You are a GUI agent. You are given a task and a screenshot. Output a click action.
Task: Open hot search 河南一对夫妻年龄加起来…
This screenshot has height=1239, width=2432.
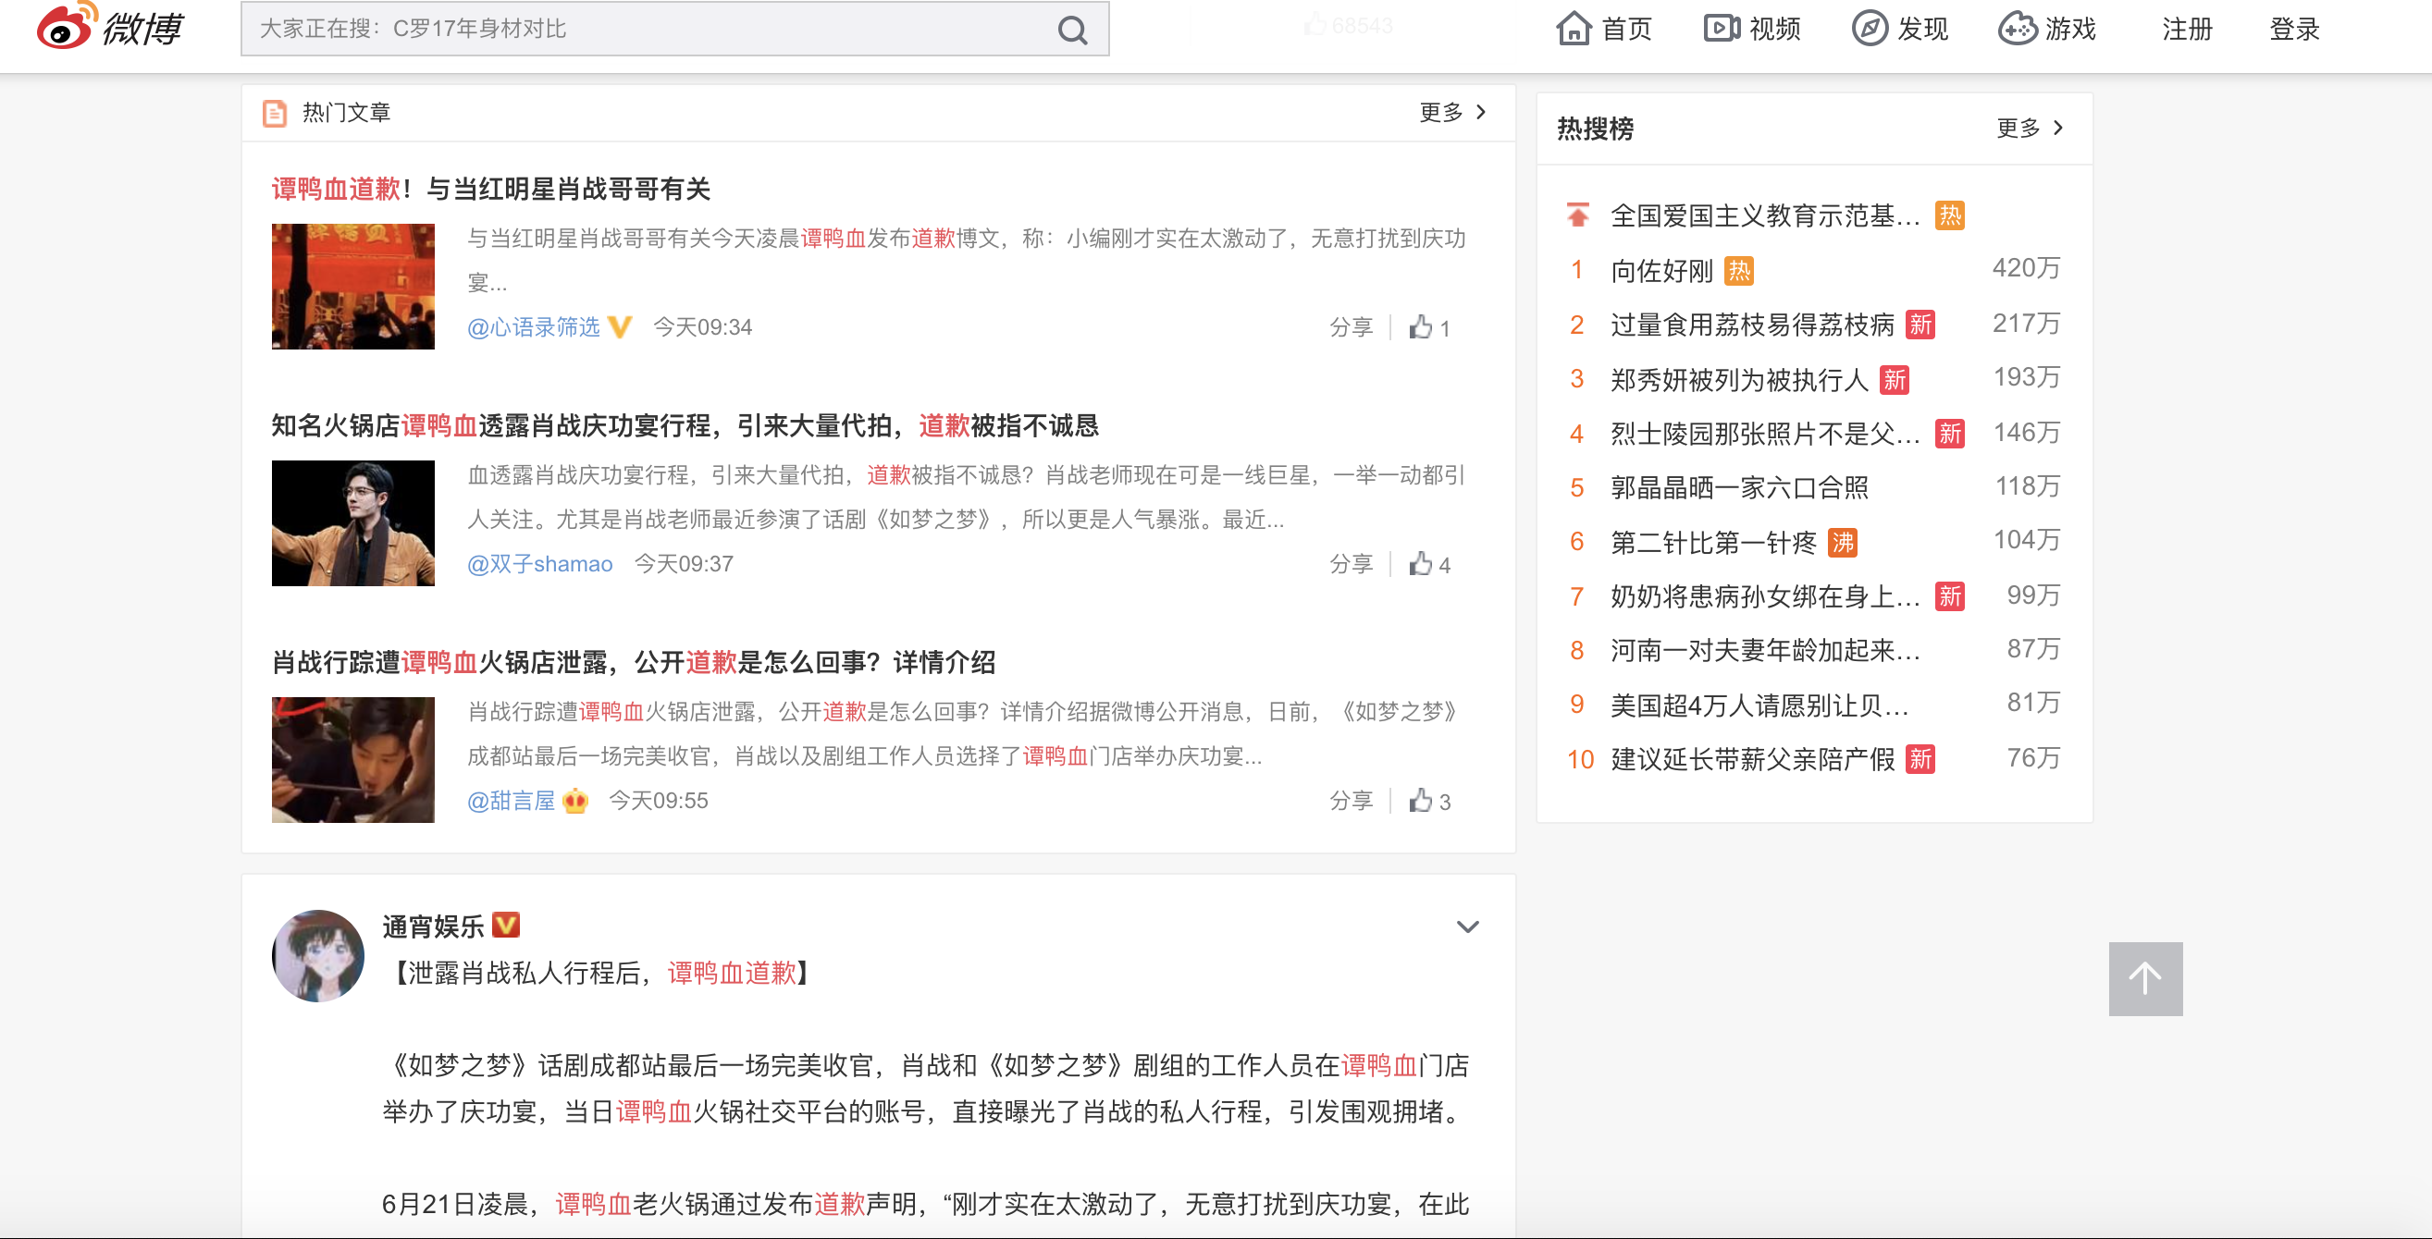click(1764, 650)
